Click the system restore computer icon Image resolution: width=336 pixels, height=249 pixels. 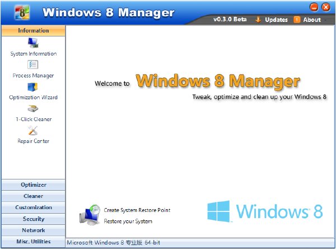pos(90,215)
